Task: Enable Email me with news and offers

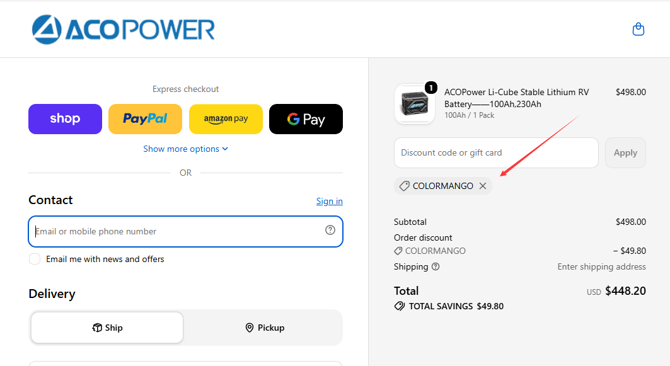Action: click(x=35, y=259)
